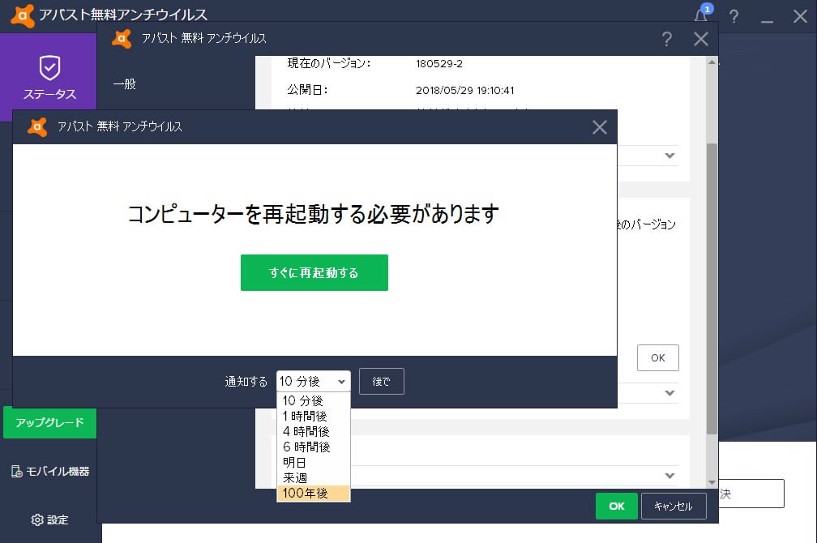The width and height of the screenshot is (817, 543).
Task: Close the Avast settings dialog
Action: pos(701,39)
